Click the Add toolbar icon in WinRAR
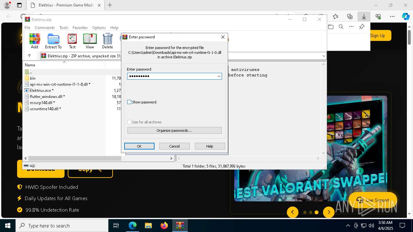The width and height of the screenshot is (413, 232). coord(35,41)
